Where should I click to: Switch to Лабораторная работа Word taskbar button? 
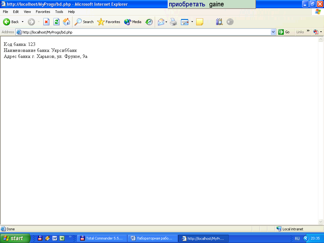tap(153, 239)
